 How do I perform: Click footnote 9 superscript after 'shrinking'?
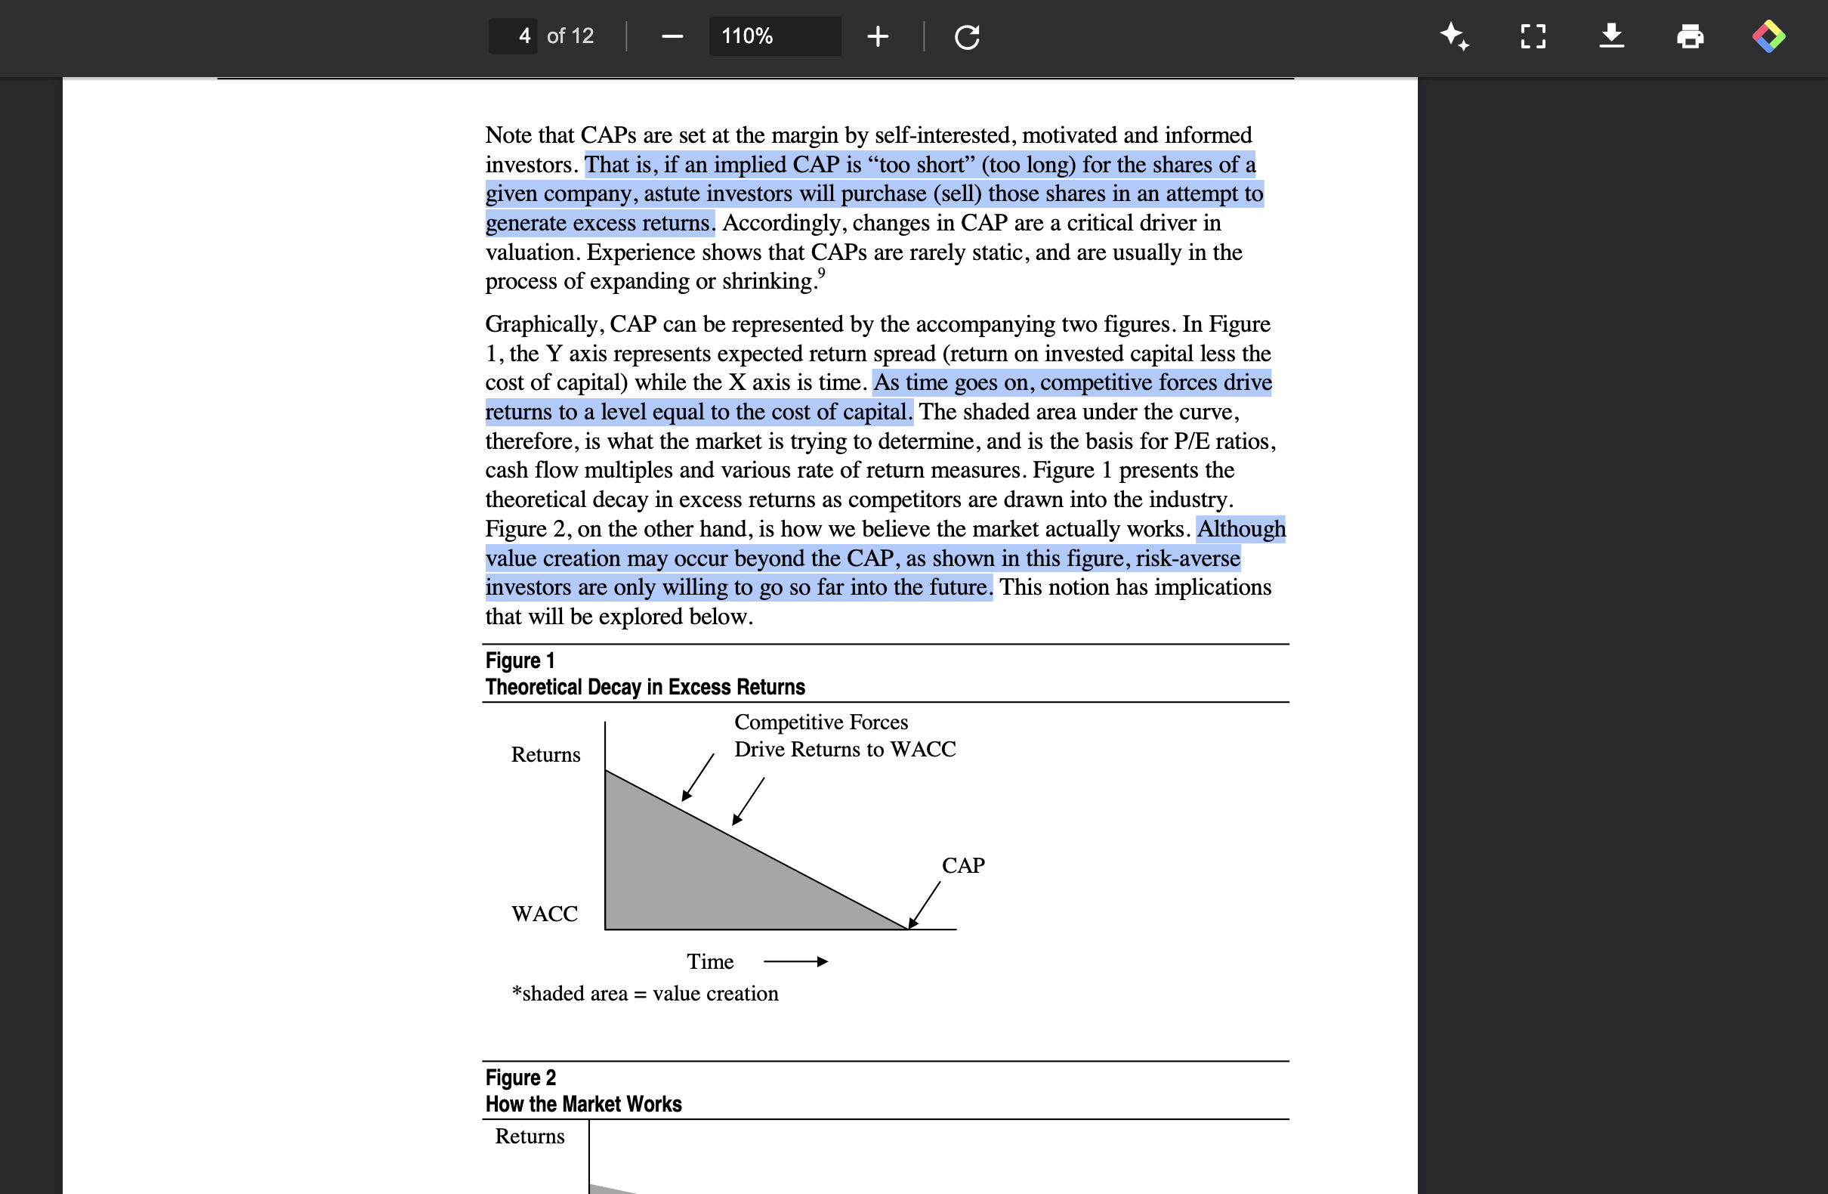click(x=821, y=274)
